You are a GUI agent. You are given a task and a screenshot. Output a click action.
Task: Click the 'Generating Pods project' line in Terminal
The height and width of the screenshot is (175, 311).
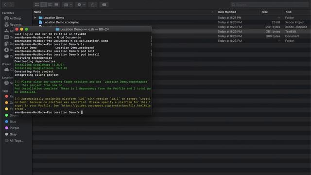[x=34, y=71]
